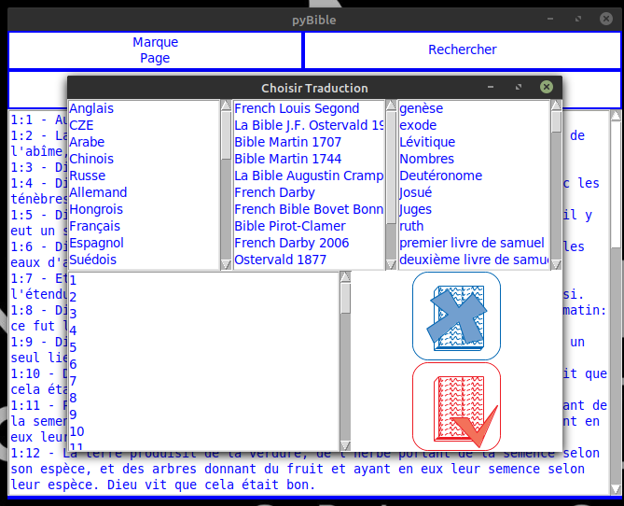The image size is (624, 506).
Task: Choose premier livre de samuel
Action: pyautogui.click(x=472, y=243)
